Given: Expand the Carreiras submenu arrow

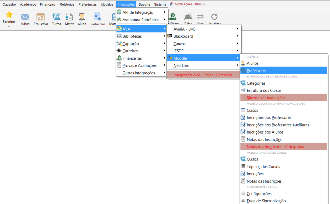Looking at the screenshot, I should pos(164,51).
